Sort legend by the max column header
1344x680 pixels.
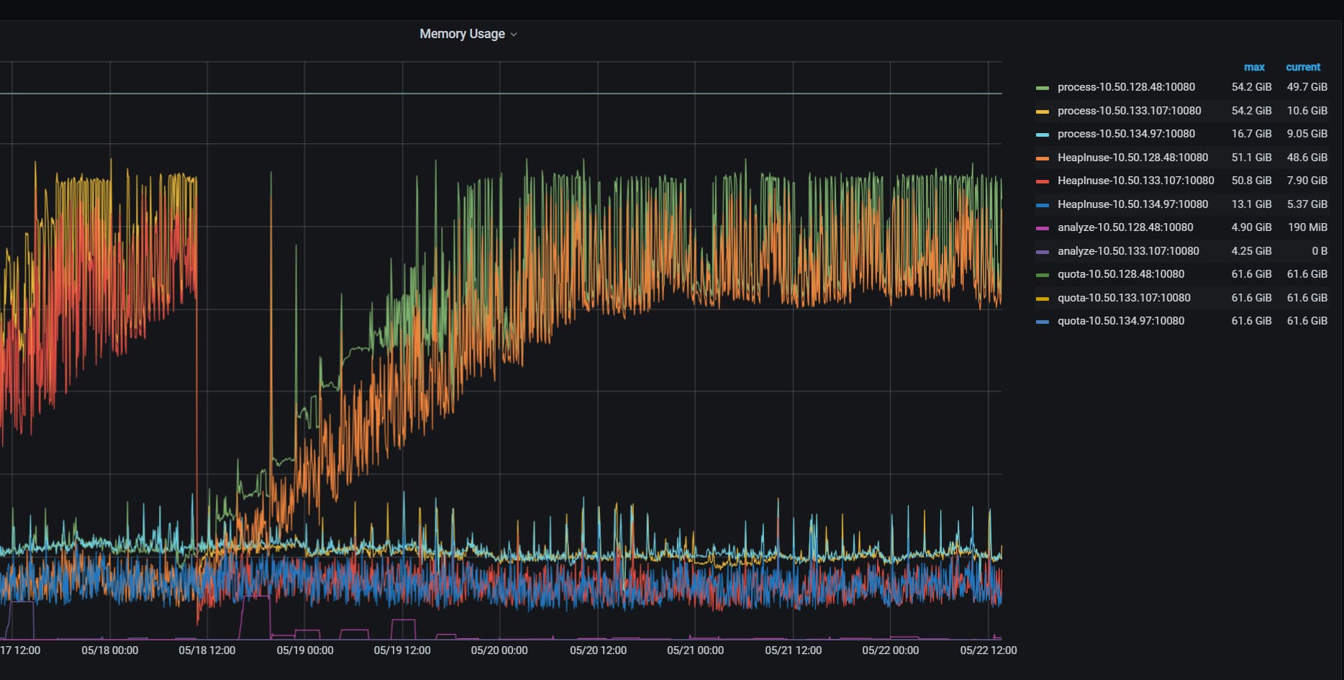(x=1253, y=67)
